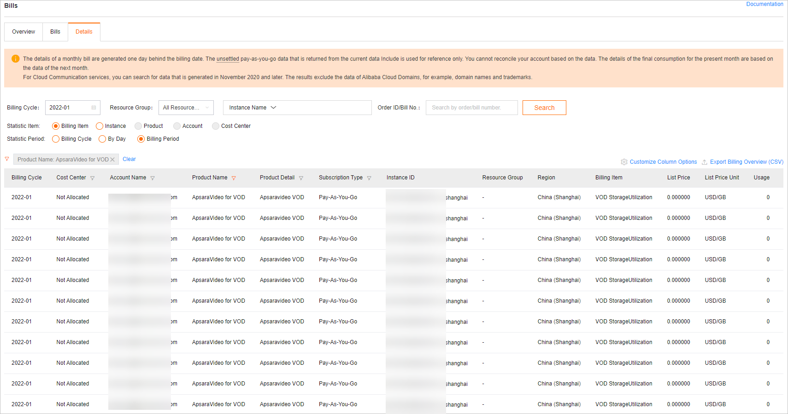Open the Documentation link

pos(764,4)
